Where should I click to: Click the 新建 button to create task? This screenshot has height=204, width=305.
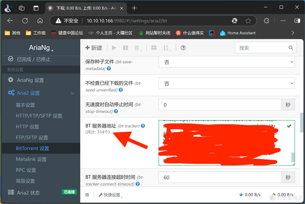(94, 48)
